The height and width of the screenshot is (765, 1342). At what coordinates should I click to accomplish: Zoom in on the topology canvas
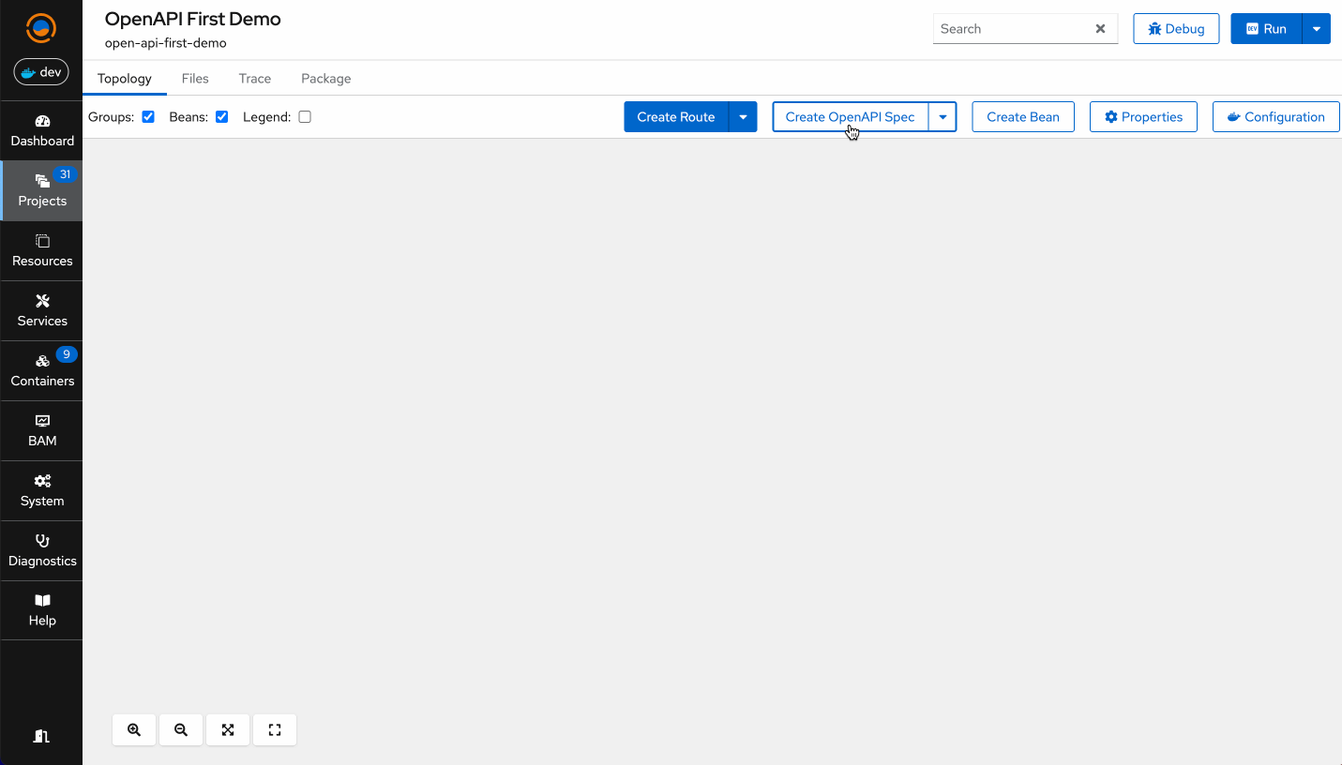(134, 729)
